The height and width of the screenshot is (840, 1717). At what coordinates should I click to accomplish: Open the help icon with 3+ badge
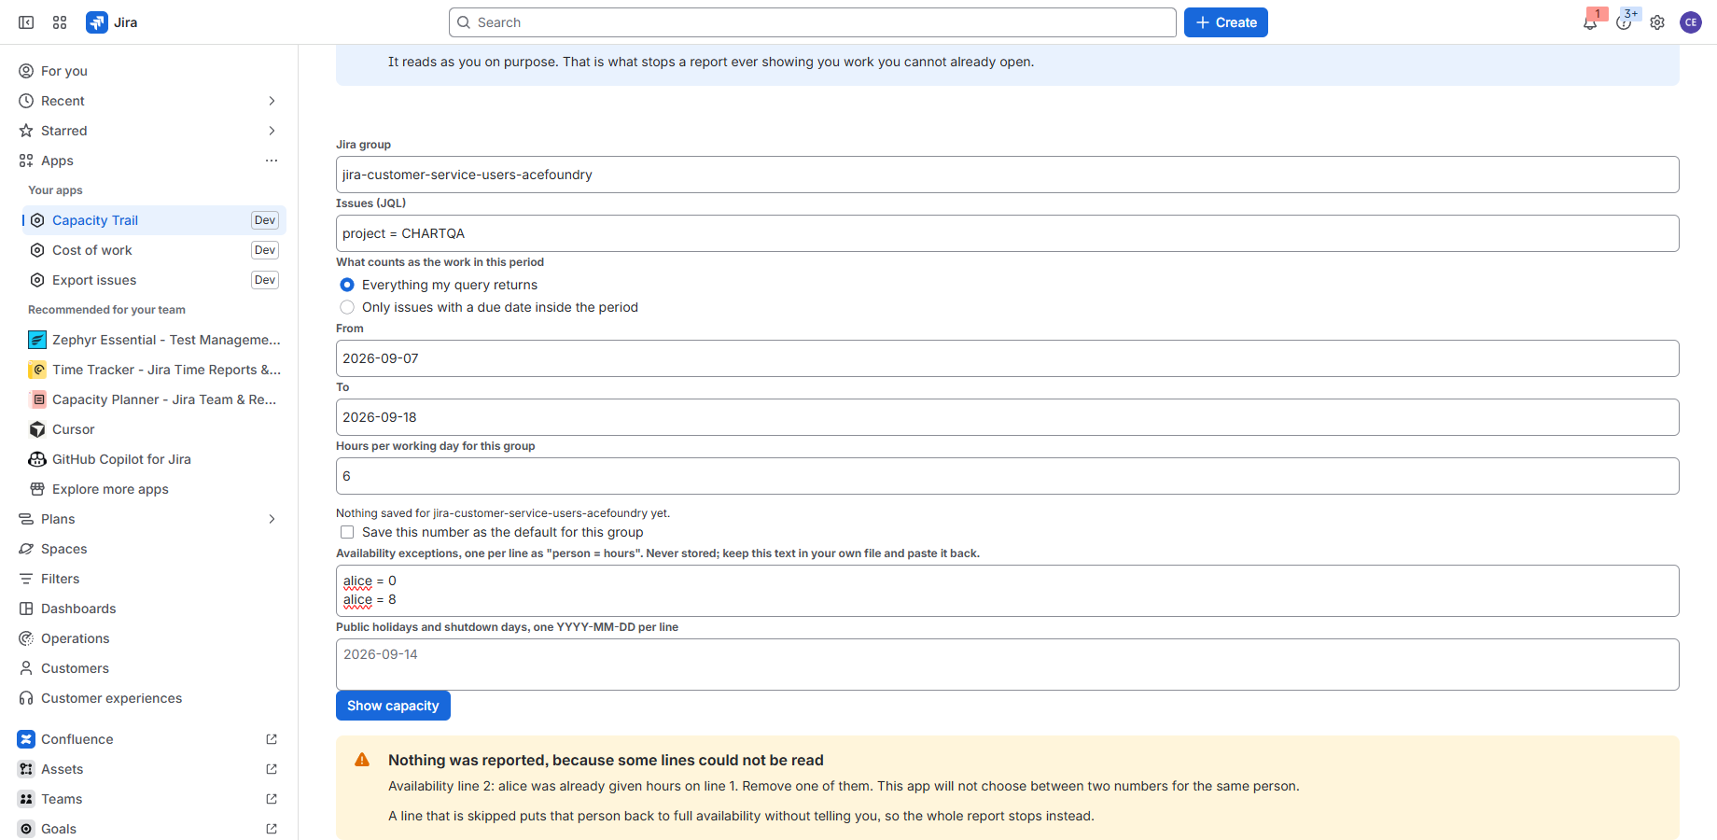(1624, 22)
